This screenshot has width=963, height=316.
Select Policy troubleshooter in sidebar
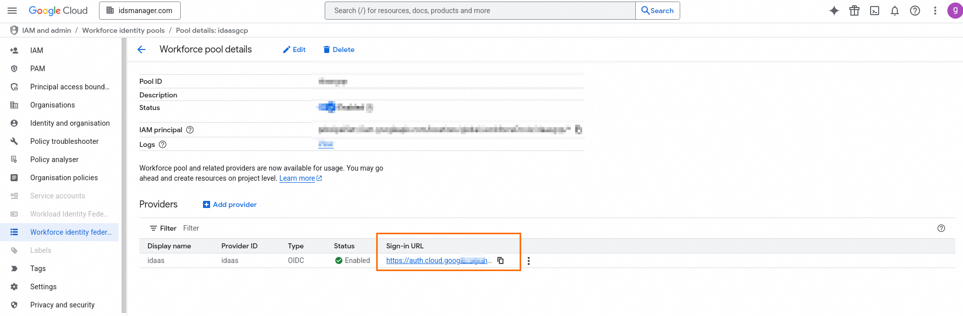(x=64, y=141)
